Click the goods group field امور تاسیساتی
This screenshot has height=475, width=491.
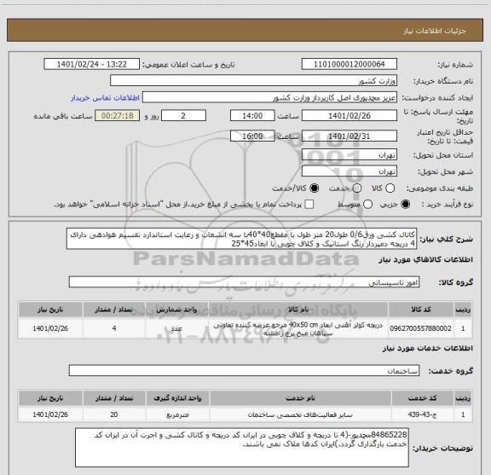click(244, 282)
